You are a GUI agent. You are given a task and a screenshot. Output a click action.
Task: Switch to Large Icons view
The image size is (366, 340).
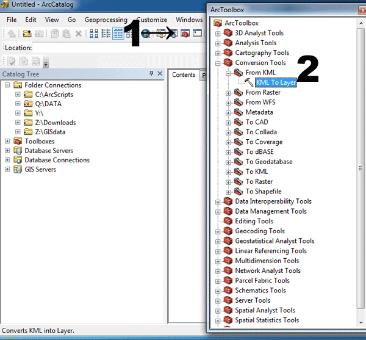94,34
